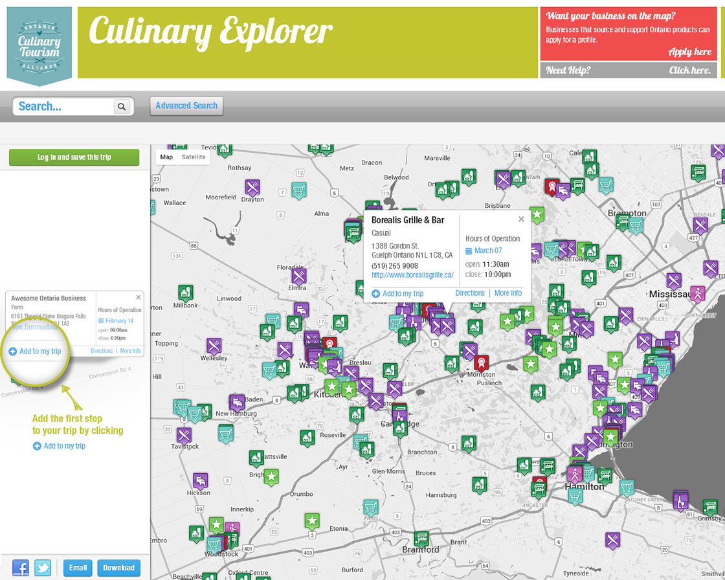Click the purple restaurant marker near Tavistock
The image size is (725, 580).
click(x=184, y=436)
